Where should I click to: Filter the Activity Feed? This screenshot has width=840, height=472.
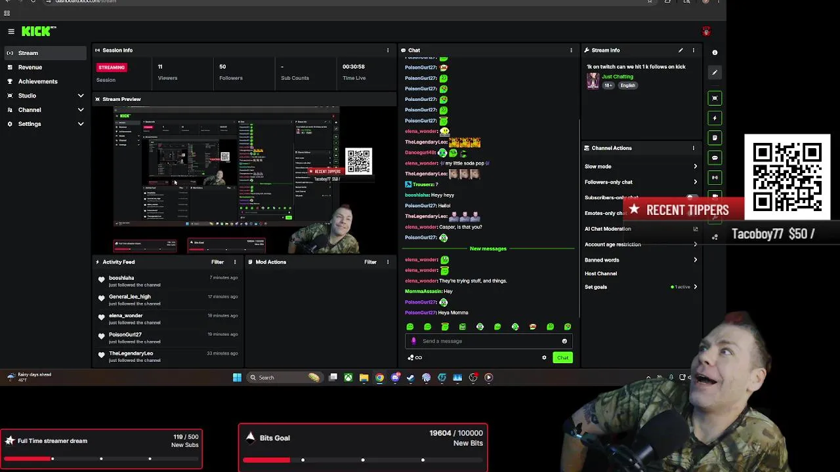click(x=217, y=262)
